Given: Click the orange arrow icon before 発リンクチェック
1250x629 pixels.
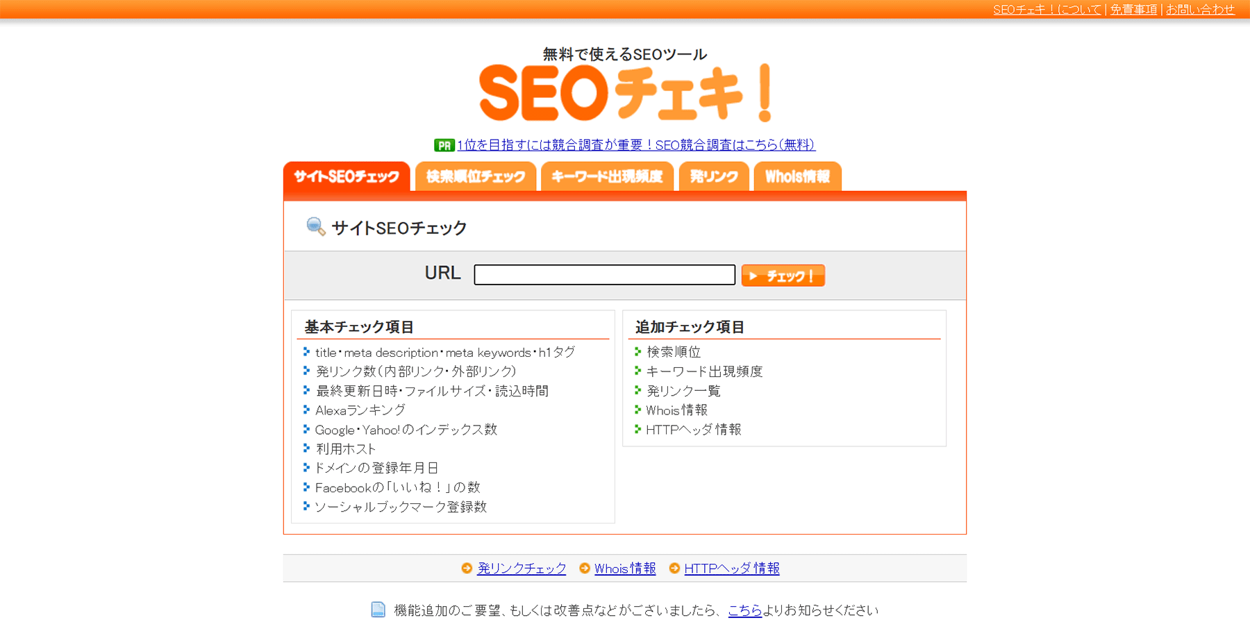Looking at the screenshot, I should point(467,569).
